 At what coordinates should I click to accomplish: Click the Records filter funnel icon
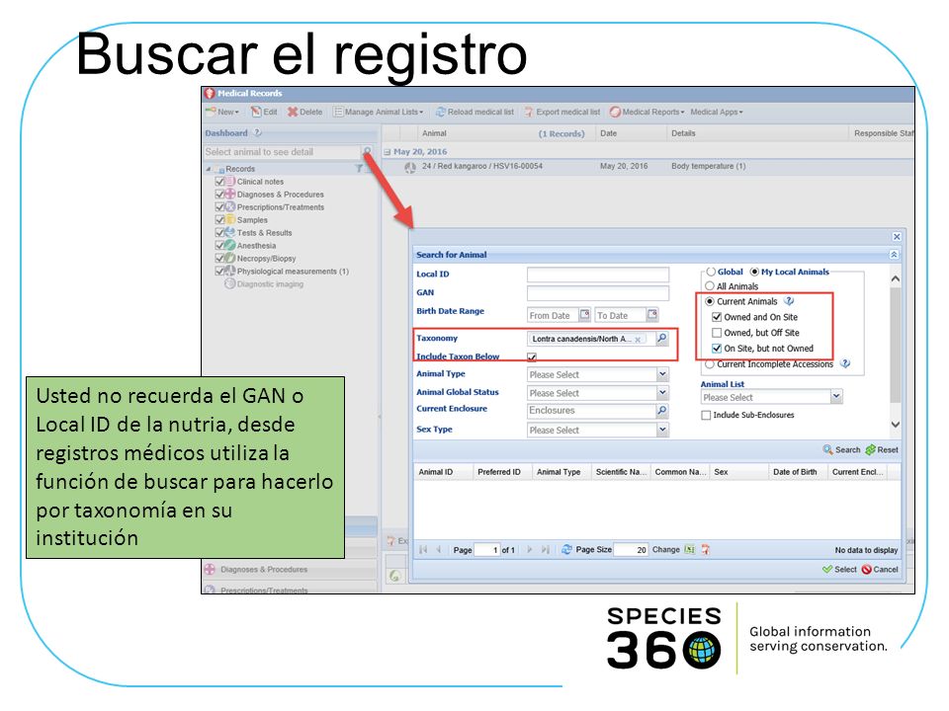(x=359, y=169)
